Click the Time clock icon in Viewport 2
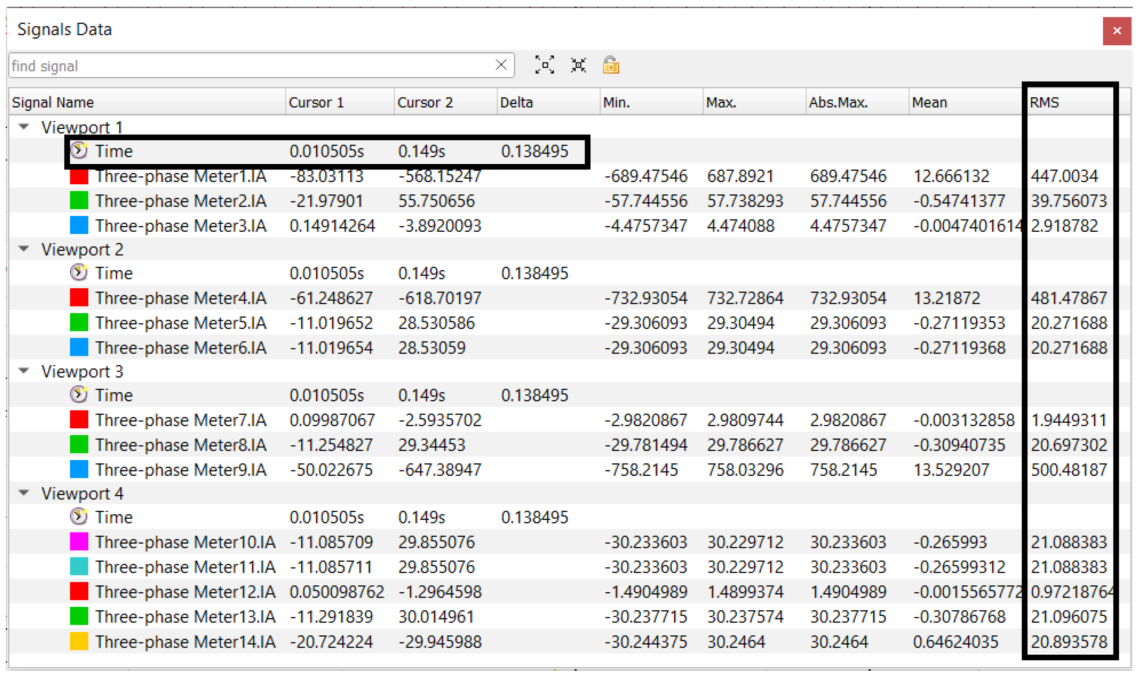 point(79,272)
